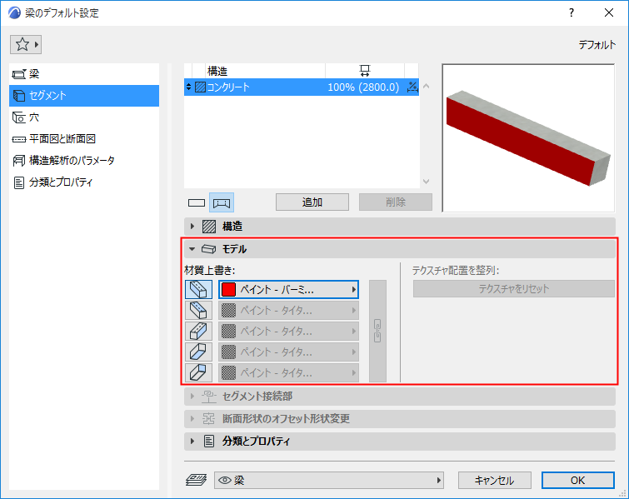Click the 3D beam preview

[528, 137]
